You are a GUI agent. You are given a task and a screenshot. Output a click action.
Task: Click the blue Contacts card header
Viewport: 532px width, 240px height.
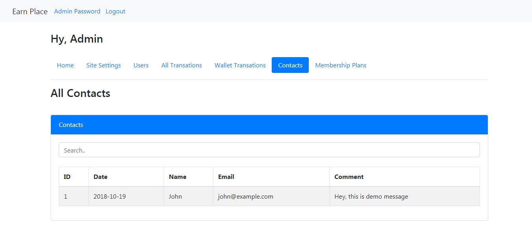(269, 125)
